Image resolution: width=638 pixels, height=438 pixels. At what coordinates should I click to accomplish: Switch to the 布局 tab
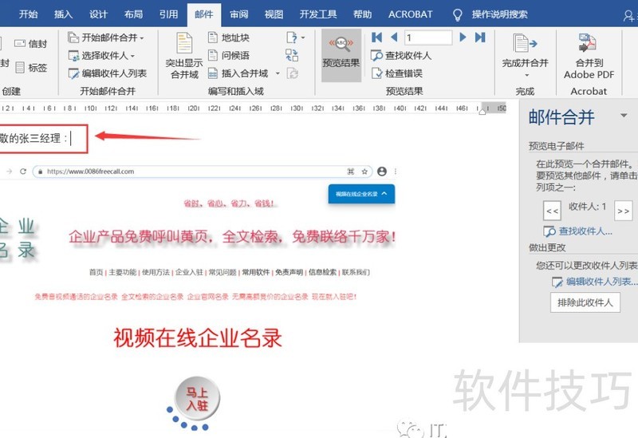click(x=133, y=14)
